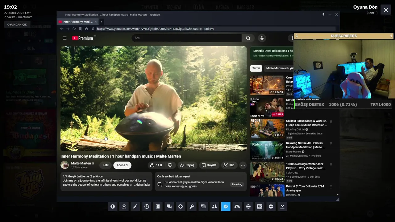This screenshot has height=222, width=395.
Task: Open the screenshots gallery icon
Action: [203, 207]
